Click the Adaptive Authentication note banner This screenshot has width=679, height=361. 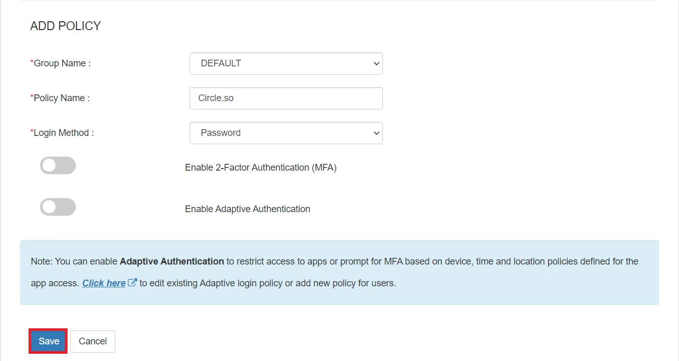pos(339,271)
